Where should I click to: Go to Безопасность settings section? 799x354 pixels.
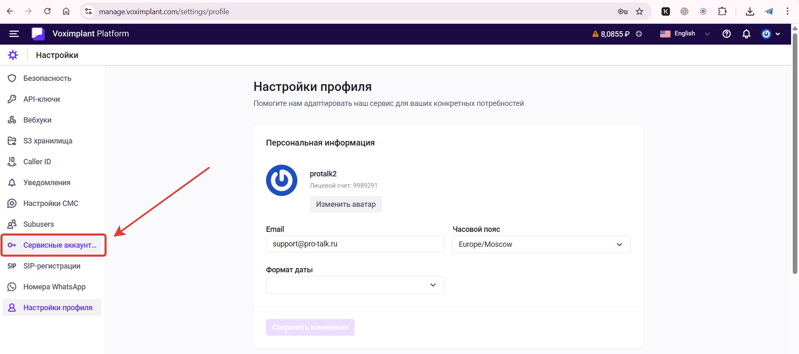click(47, 78)
